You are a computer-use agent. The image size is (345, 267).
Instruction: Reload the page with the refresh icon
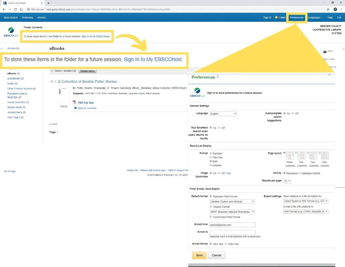click(x=15, y=9)
